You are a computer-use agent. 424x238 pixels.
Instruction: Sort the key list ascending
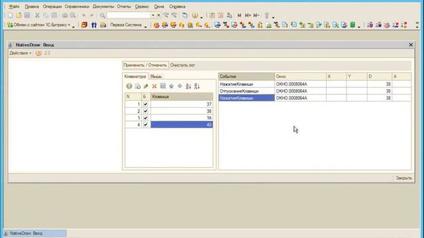coord(188,86)
